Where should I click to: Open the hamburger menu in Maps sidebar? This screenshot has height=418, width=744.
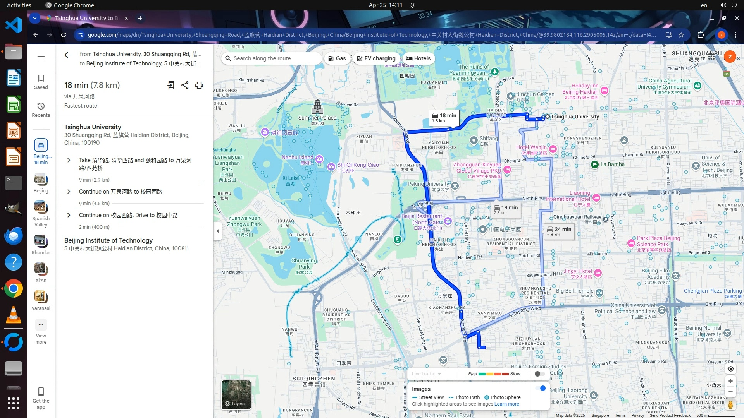(x=41, y=58)
